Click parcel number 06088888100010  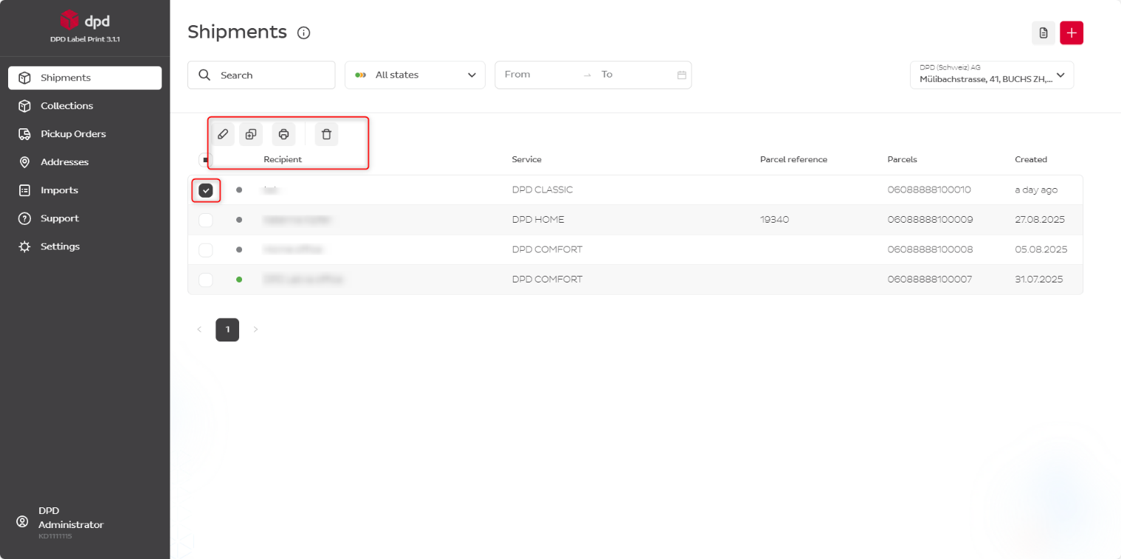[929, 190]
